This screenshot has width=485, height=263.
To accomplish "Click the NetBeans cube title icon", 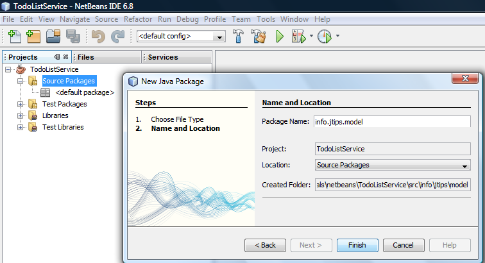I will (6, 6).
